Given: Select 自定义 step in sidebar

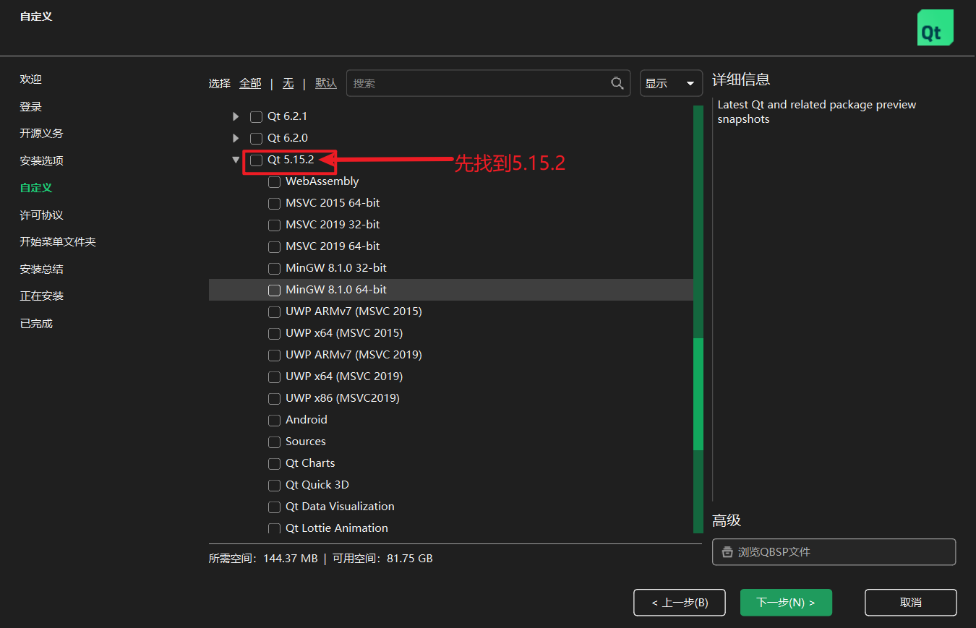Looking at the screenshot, I should [x=36, y=188].
